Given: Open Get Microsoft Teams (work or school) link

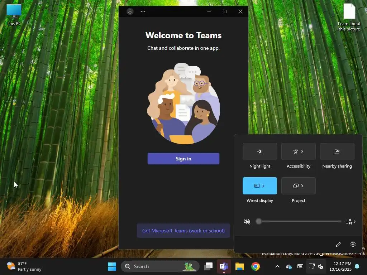Looking at the screenshot, I should coord(183,231).
